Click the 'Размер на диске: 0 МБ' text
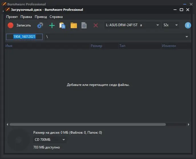The image size is (196, 159). (x=51, y=133)
